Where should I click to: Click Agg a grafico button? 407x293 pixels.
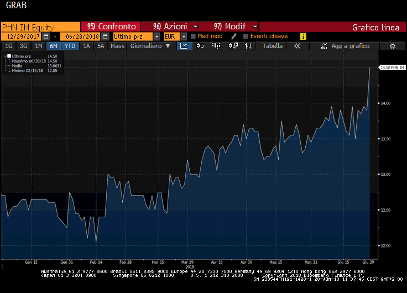(345, 46)
